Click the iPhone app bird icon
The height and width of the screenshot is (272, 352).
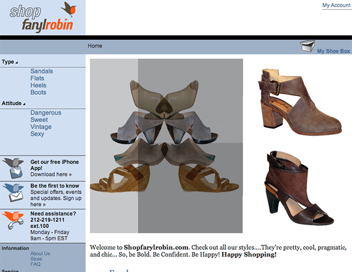pos(14,168)
